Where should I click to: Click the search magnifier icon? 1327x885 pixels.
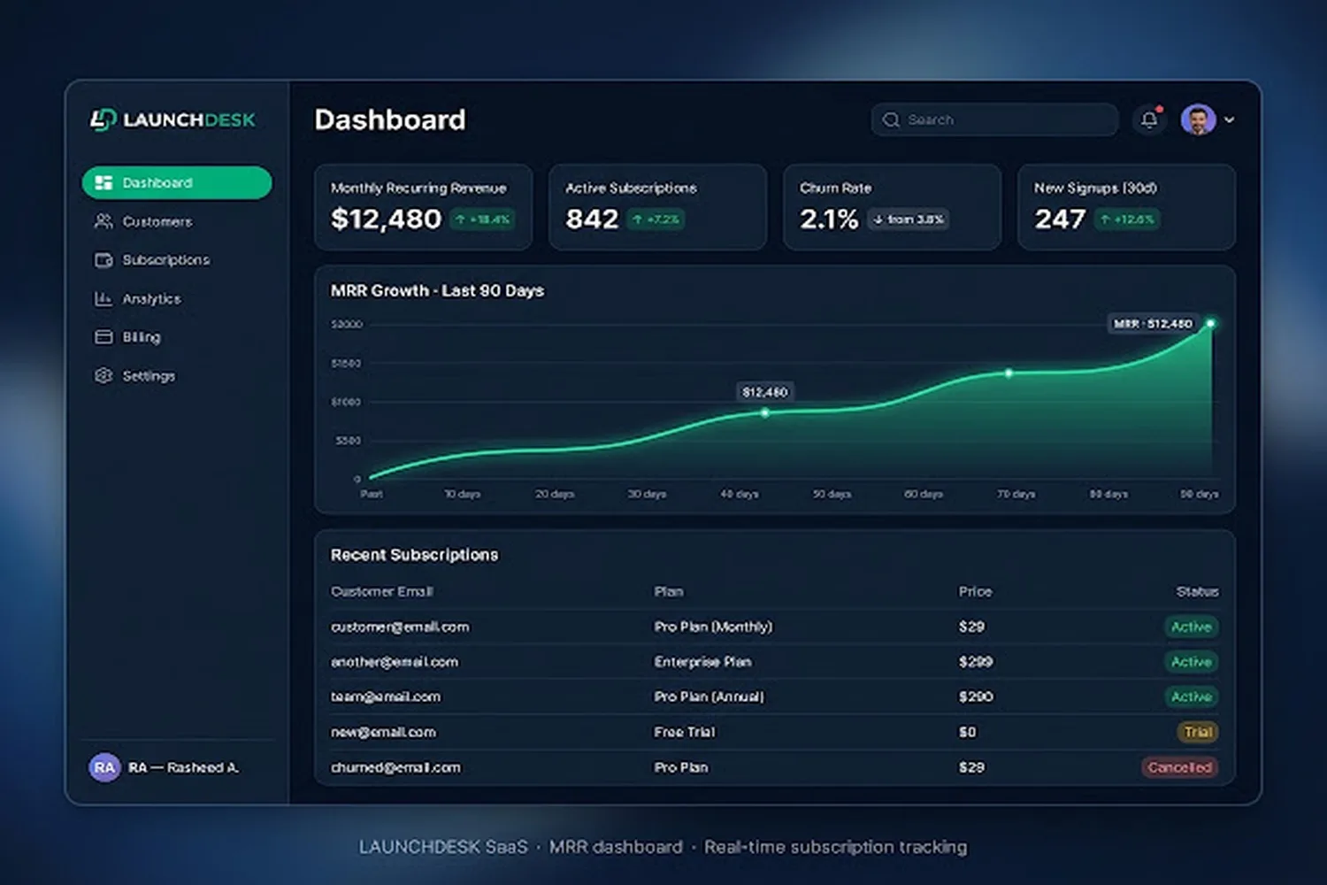click(891, 119)
